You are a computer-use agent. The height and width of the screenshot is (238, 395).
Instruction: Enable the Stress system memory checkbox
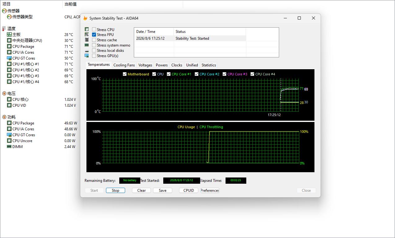(94, 45)
